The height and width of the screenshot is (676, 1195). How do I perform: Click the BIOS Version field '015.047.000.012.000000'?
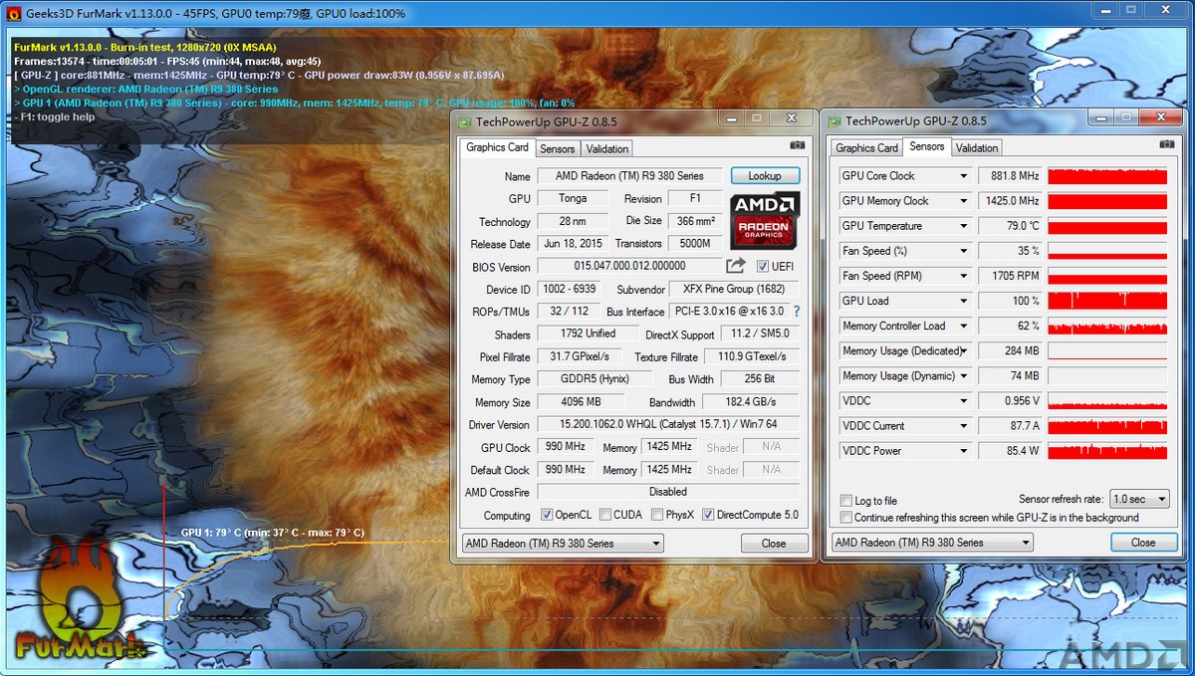(629, 267)
